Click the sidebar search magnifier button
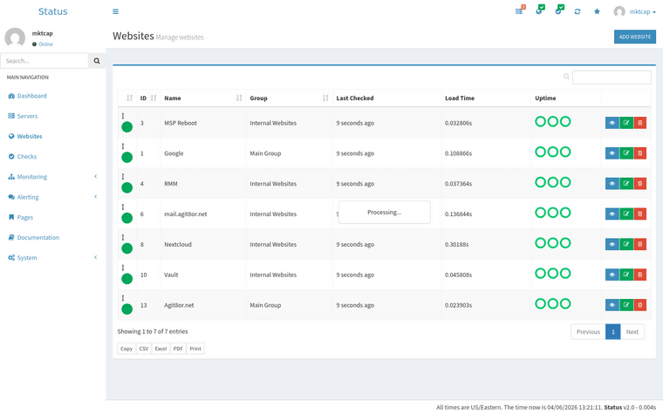Image resolution: width=663 pixels, height=414 pixels. click(97, 61)
